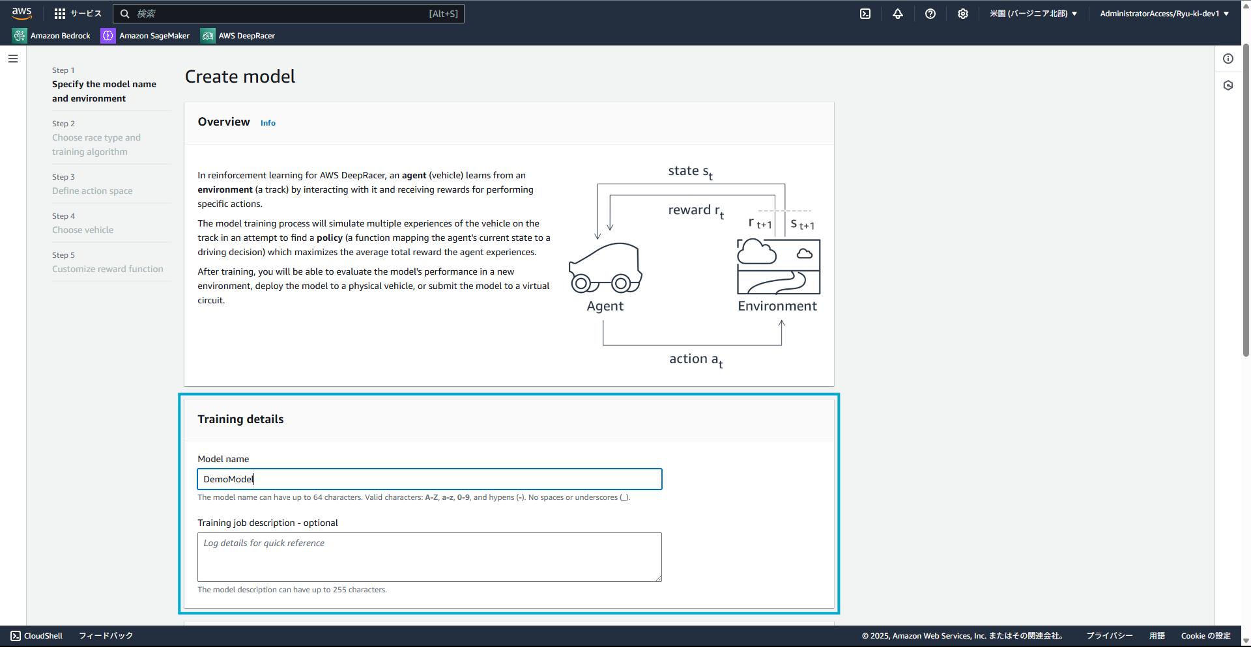Open Cookie の設定 preferences
The width and height of the screenshot is (1251, 647).
click(x=1205, y=636)
